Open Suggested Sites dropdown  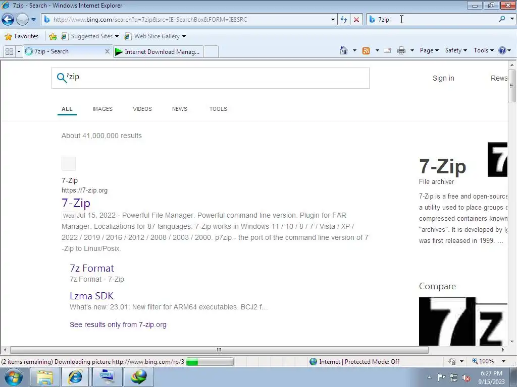pyautogui.click(x=90, y=36)
